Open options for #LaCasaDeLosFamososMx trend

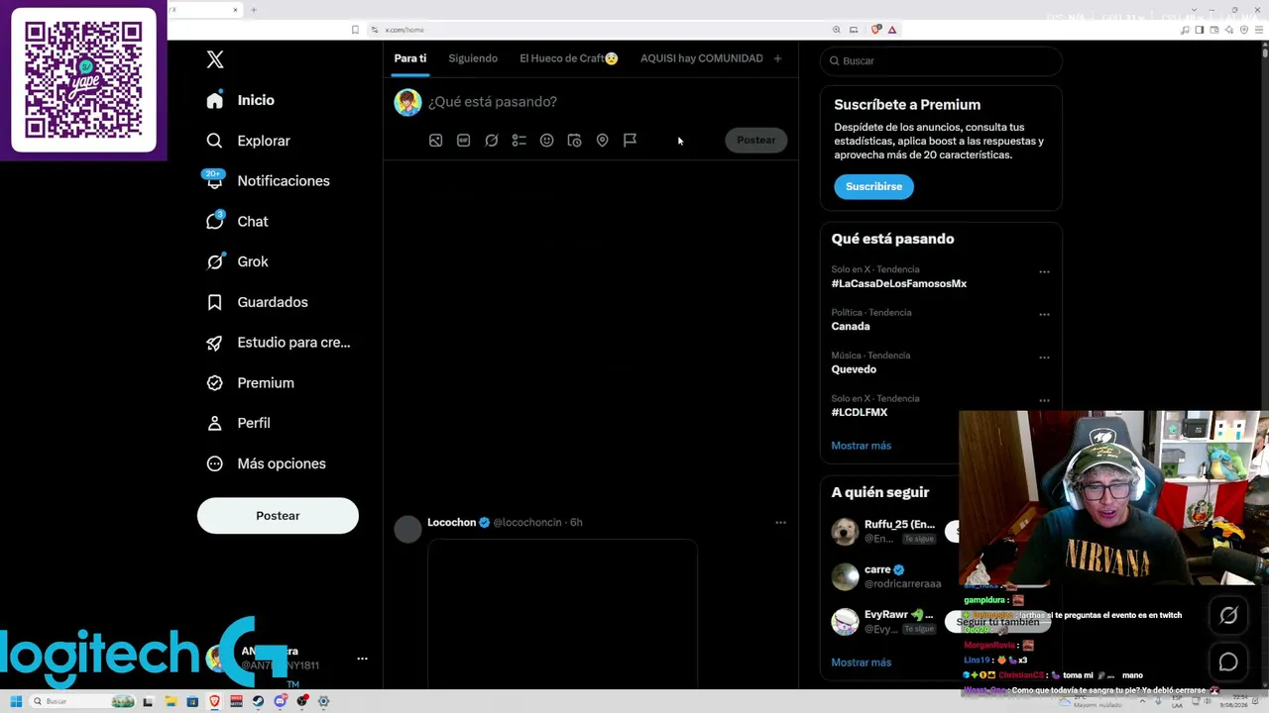[1044, 271]
